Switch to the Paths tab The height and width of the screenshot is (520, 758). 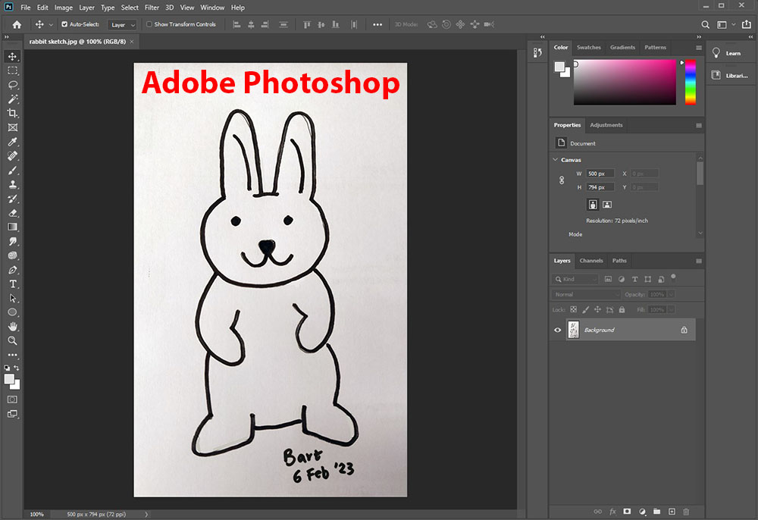click(619, 261)
